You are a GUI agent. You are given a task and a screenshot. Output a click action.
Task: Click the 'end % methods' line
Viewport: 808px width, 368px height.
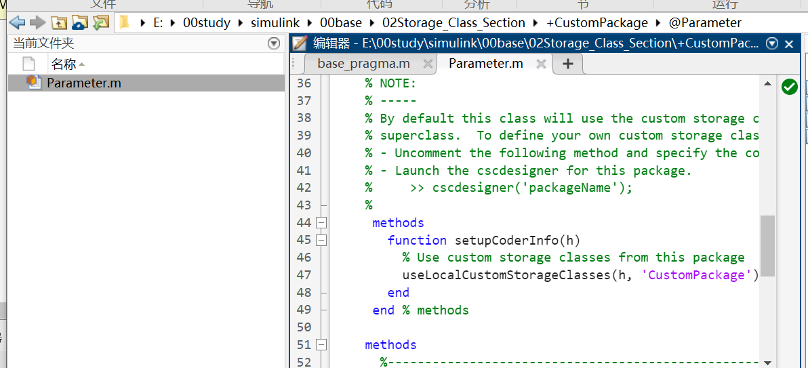(420, 310)
